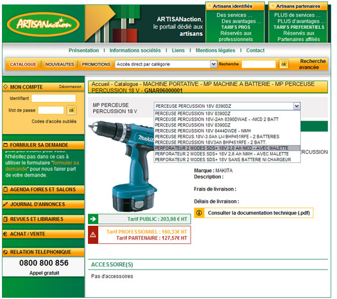This screenshot has width=337, height=299.
Task: Click the red warning triangle icon
Action: pos(93,235)
